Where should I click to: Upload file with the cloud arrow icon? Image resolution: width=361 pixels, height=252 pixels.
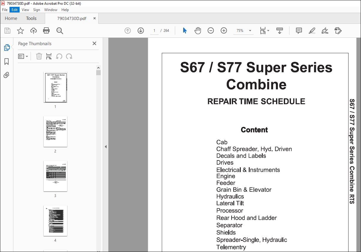[x=34, y=31]
